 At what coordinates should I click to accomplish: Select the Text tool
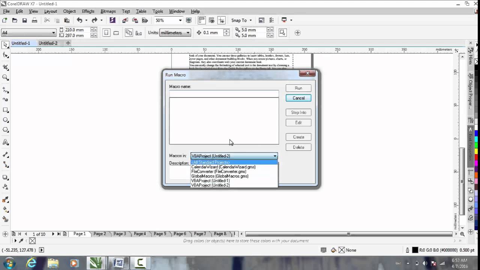pos(5,142)
